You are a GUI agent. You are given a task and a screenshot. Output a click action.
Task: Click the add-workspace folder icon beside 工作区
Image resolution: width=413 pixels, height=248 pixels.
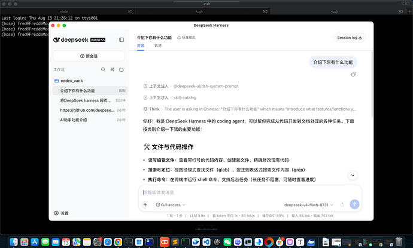[x=122, y=69]
